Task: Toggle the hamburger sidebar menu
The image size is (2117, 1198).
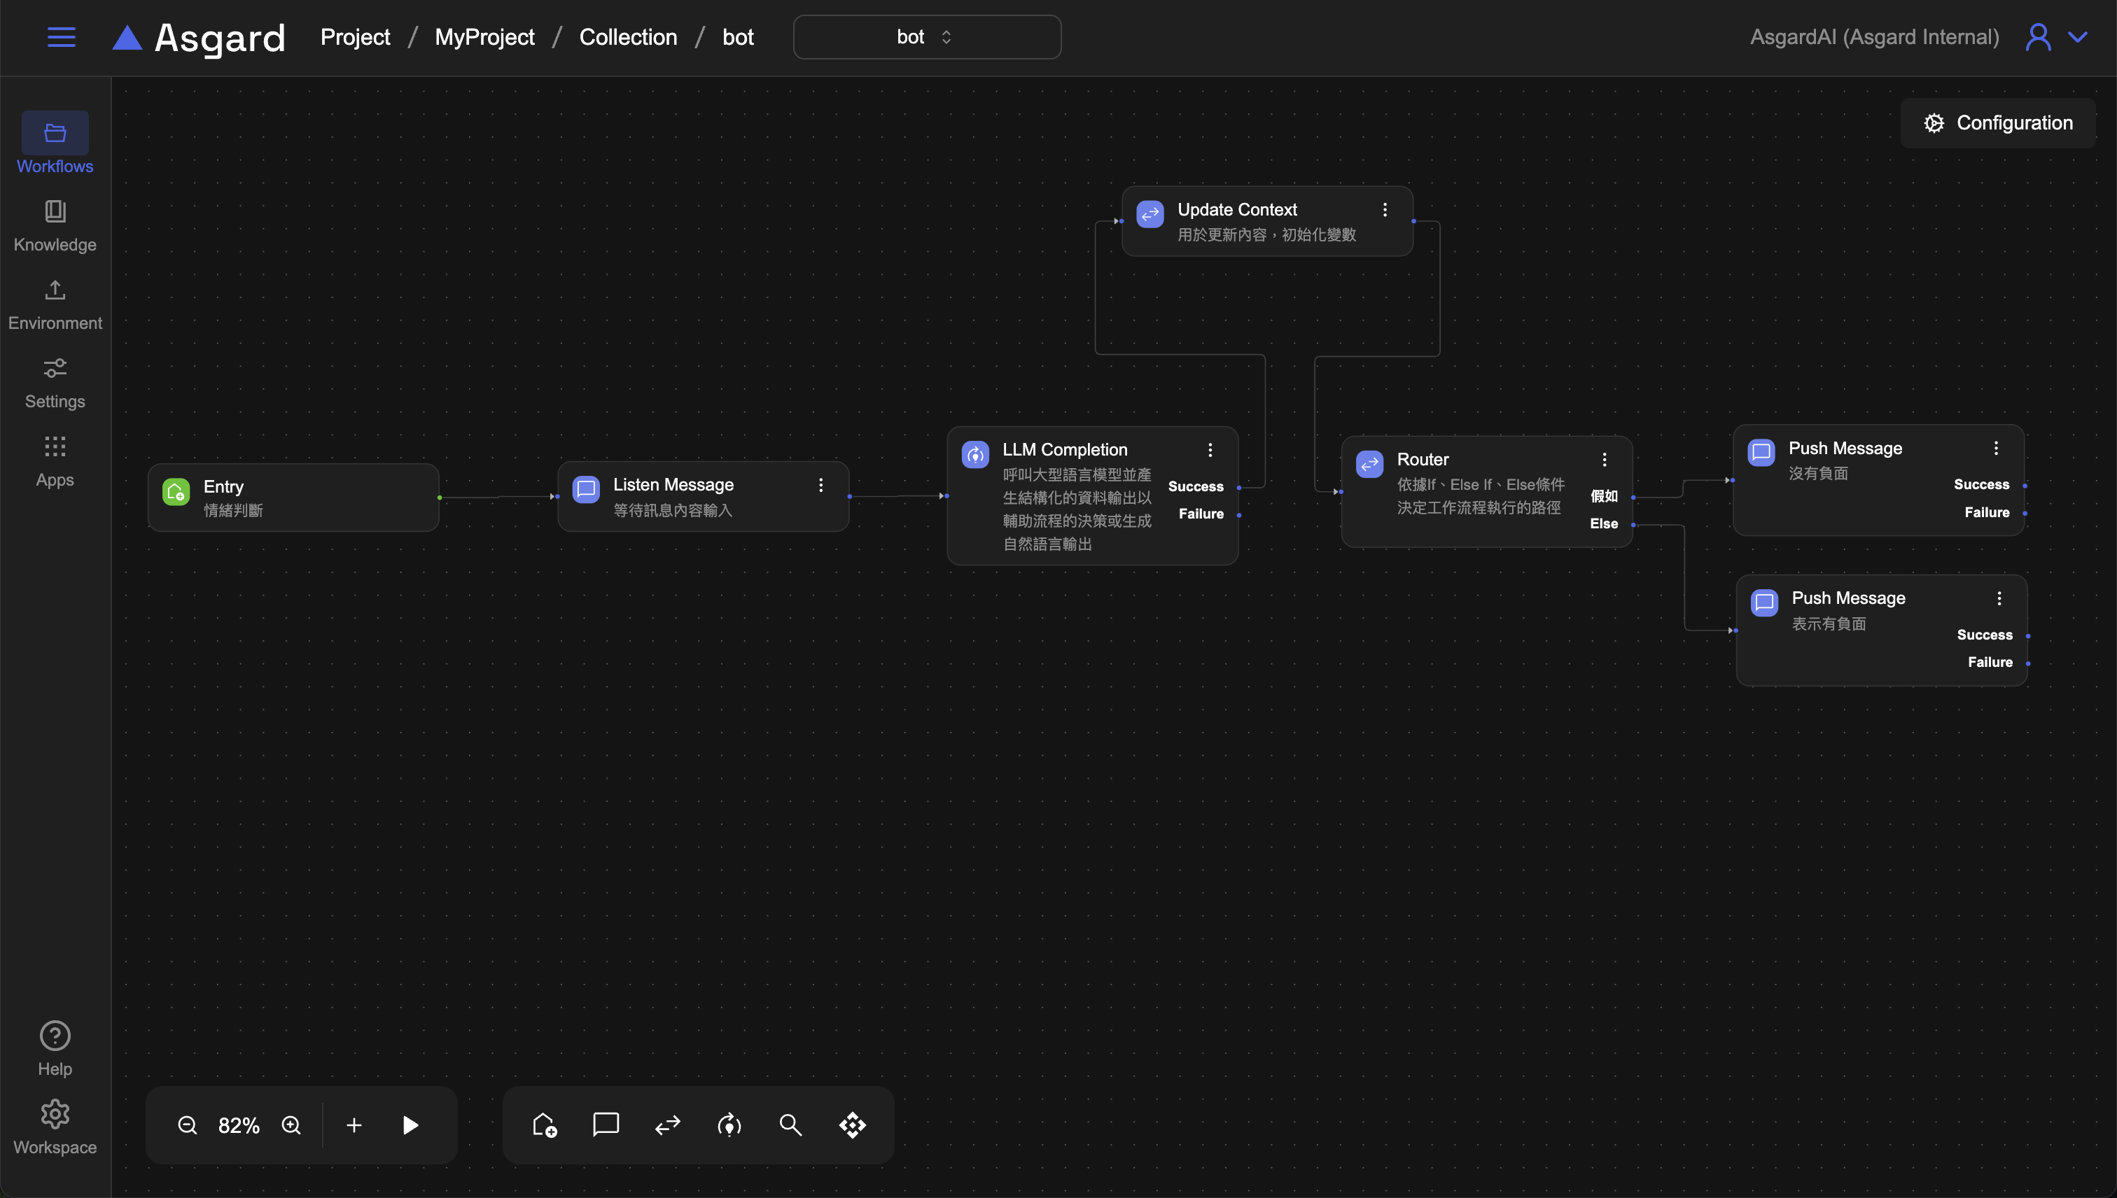Action: pos(61,37)
